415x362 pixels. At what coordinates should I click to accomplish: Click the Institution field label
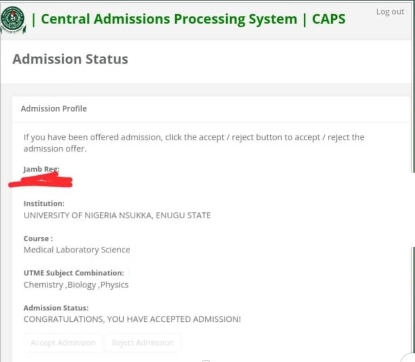(44, 203)
